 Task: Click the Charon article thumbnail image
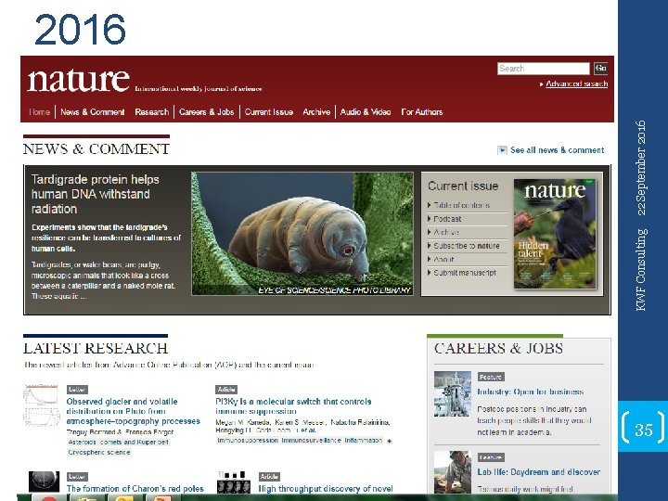pyautogui.click(x=44, y=482)
